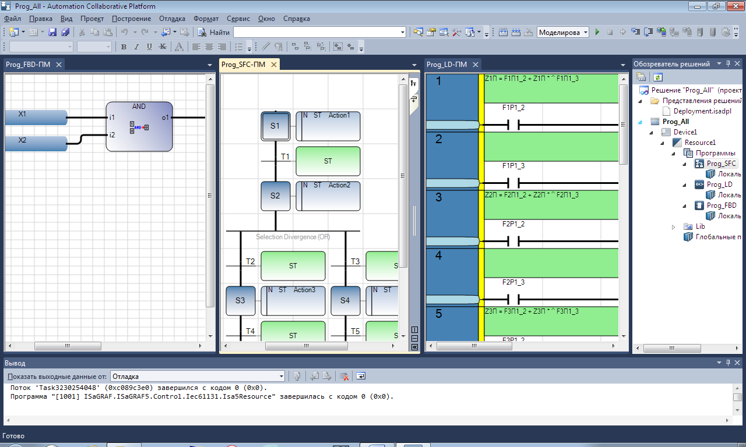Select the X1 input variable block
The width and height of the screenshot is (746, 447).
pyautogui.click(x=36, y=118)
